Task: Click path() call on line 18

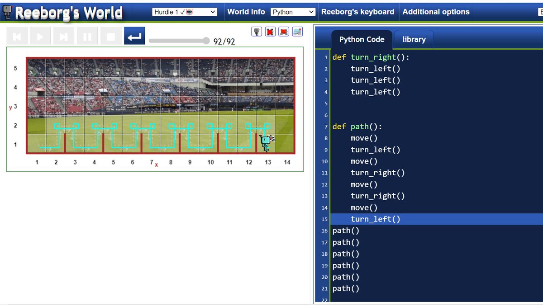Action: (346, 254)
